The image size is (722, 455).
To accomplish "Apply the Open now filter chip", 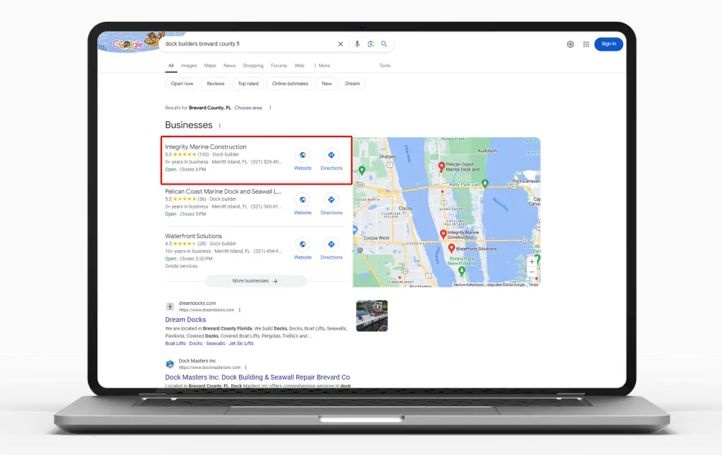I will (182, 84).
